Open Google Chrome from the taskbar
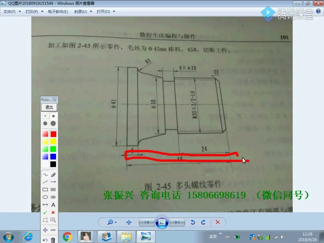The image size is (324, 243). click(67, 237)
